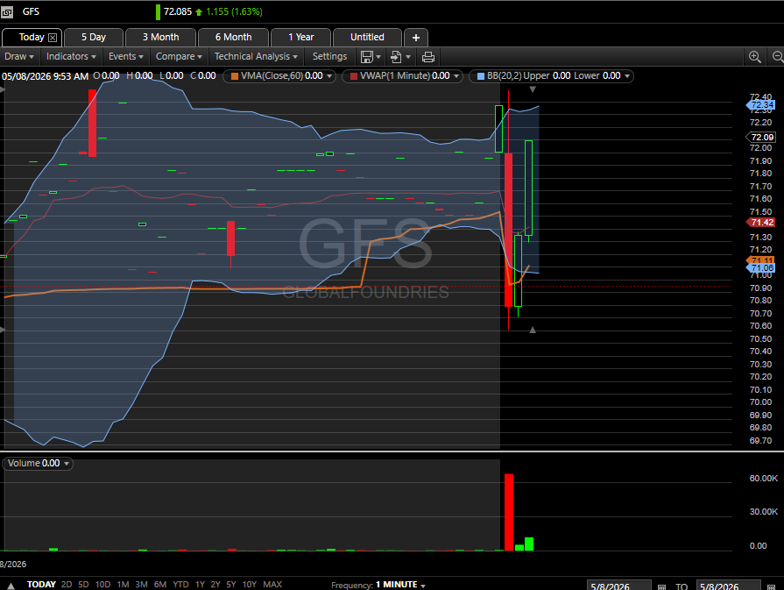The width and height of the screenshot is (784, 590).
Task: Open the Frequency 1 MINUTE dropdown
Action: [400, 585]
